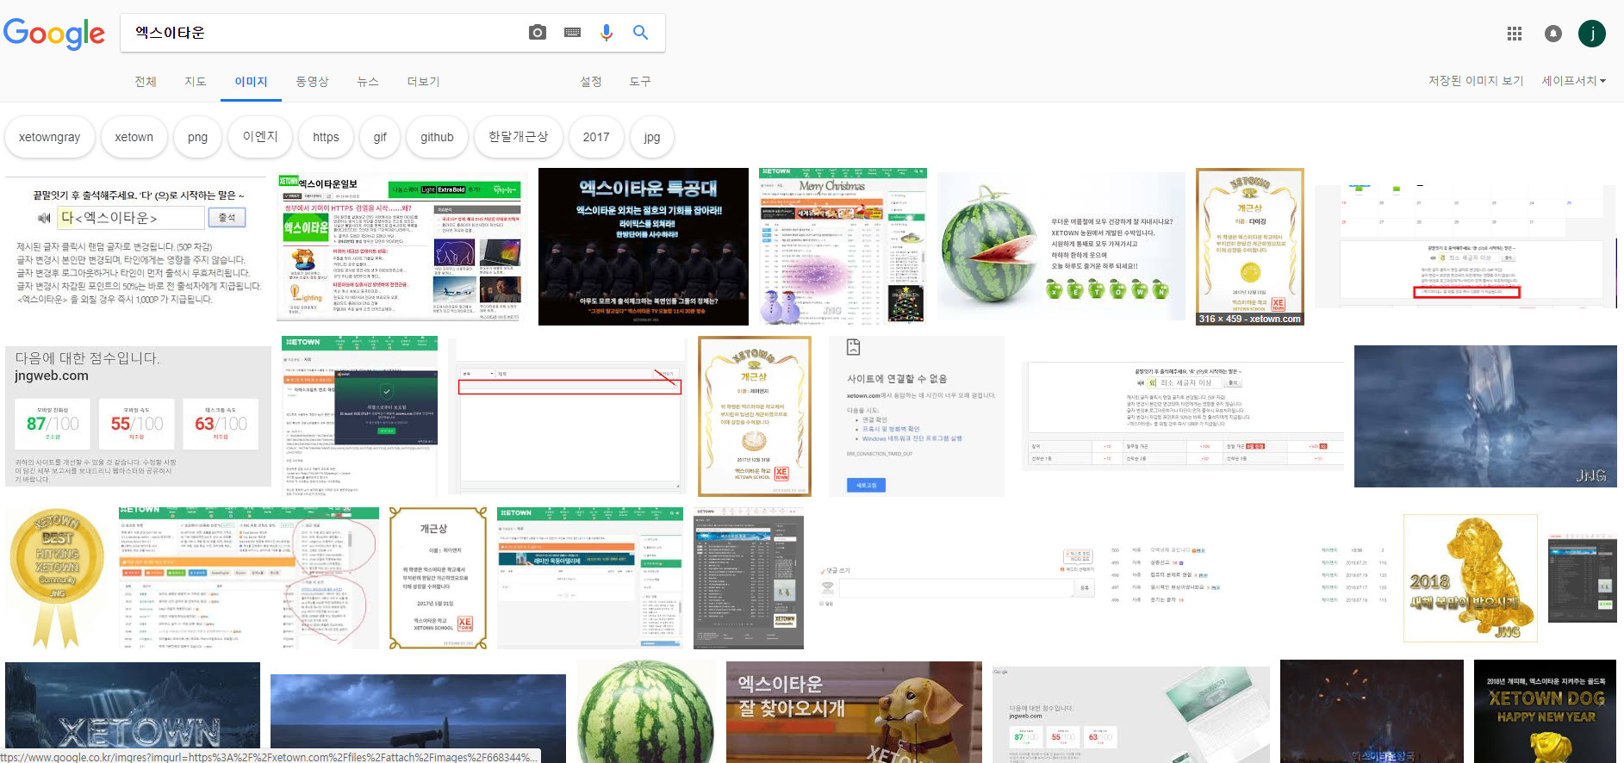Filter by the xetowngray chip
This screenshot has height=763, width=1624.
[x=49, y=137]
